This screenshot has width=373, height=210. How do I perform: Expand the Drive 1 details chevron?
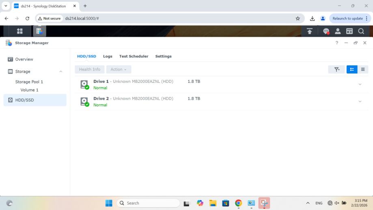[x=360, y=84]
